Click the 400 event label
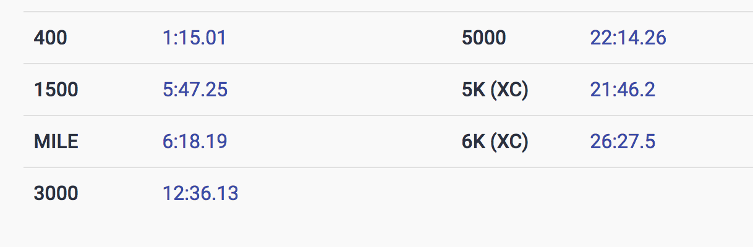 click(51, 38)
